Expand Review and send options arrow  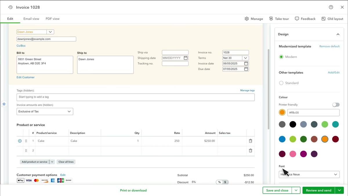pyautogui.click(x=339, y=190)
